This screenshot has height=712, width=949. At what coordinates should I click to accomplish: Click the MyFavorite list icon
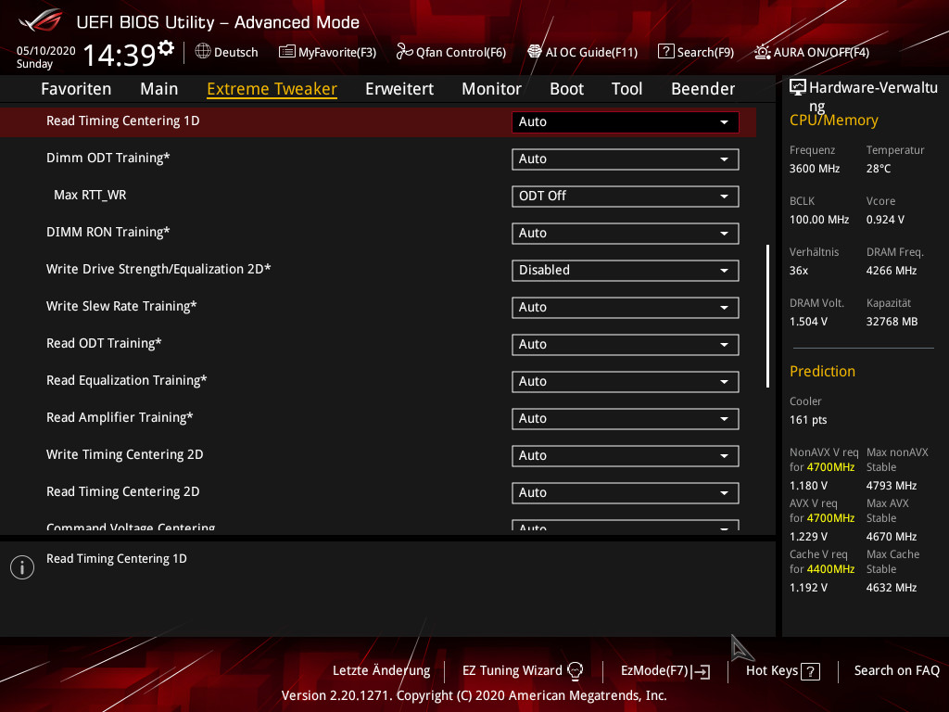(287, 52)
